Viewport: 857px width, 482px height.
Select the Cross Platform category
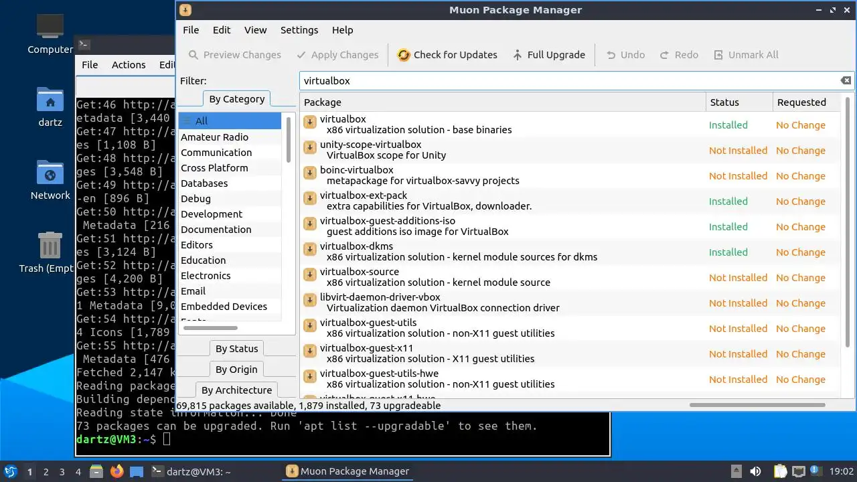[230, 168]
